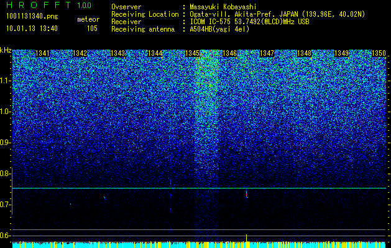Click the Receiving Location label
Image resolution: width=391 pixels, height=248 pixels.
145,14
